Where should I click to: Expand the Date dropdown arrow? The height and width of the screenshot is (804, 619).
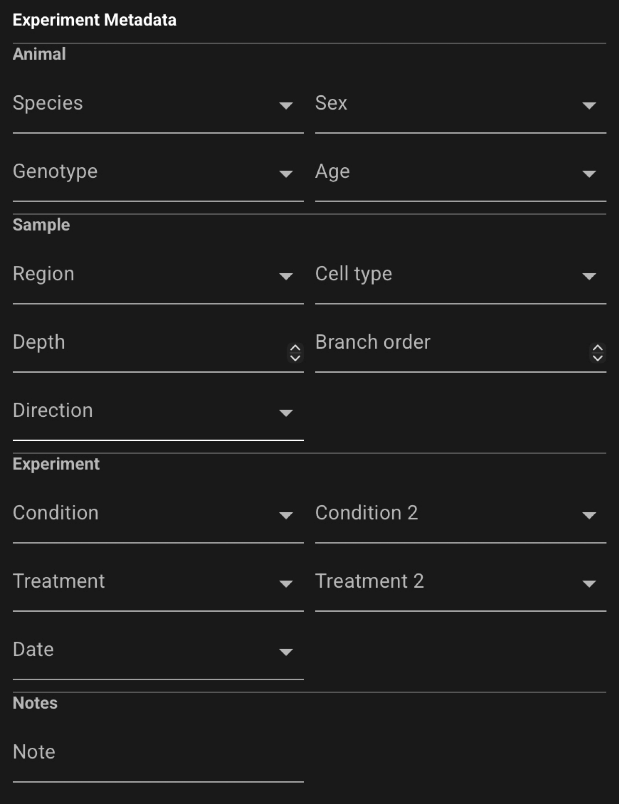286,652
